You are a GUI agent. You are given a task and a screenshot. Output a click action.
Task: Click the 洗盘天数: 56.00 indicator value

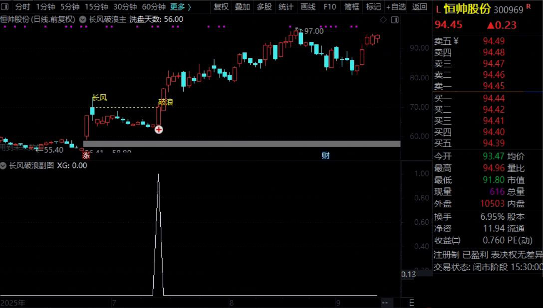[157, 20]
